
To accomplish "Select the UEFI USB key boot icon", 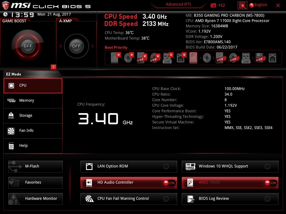I will tap(168, 58).
